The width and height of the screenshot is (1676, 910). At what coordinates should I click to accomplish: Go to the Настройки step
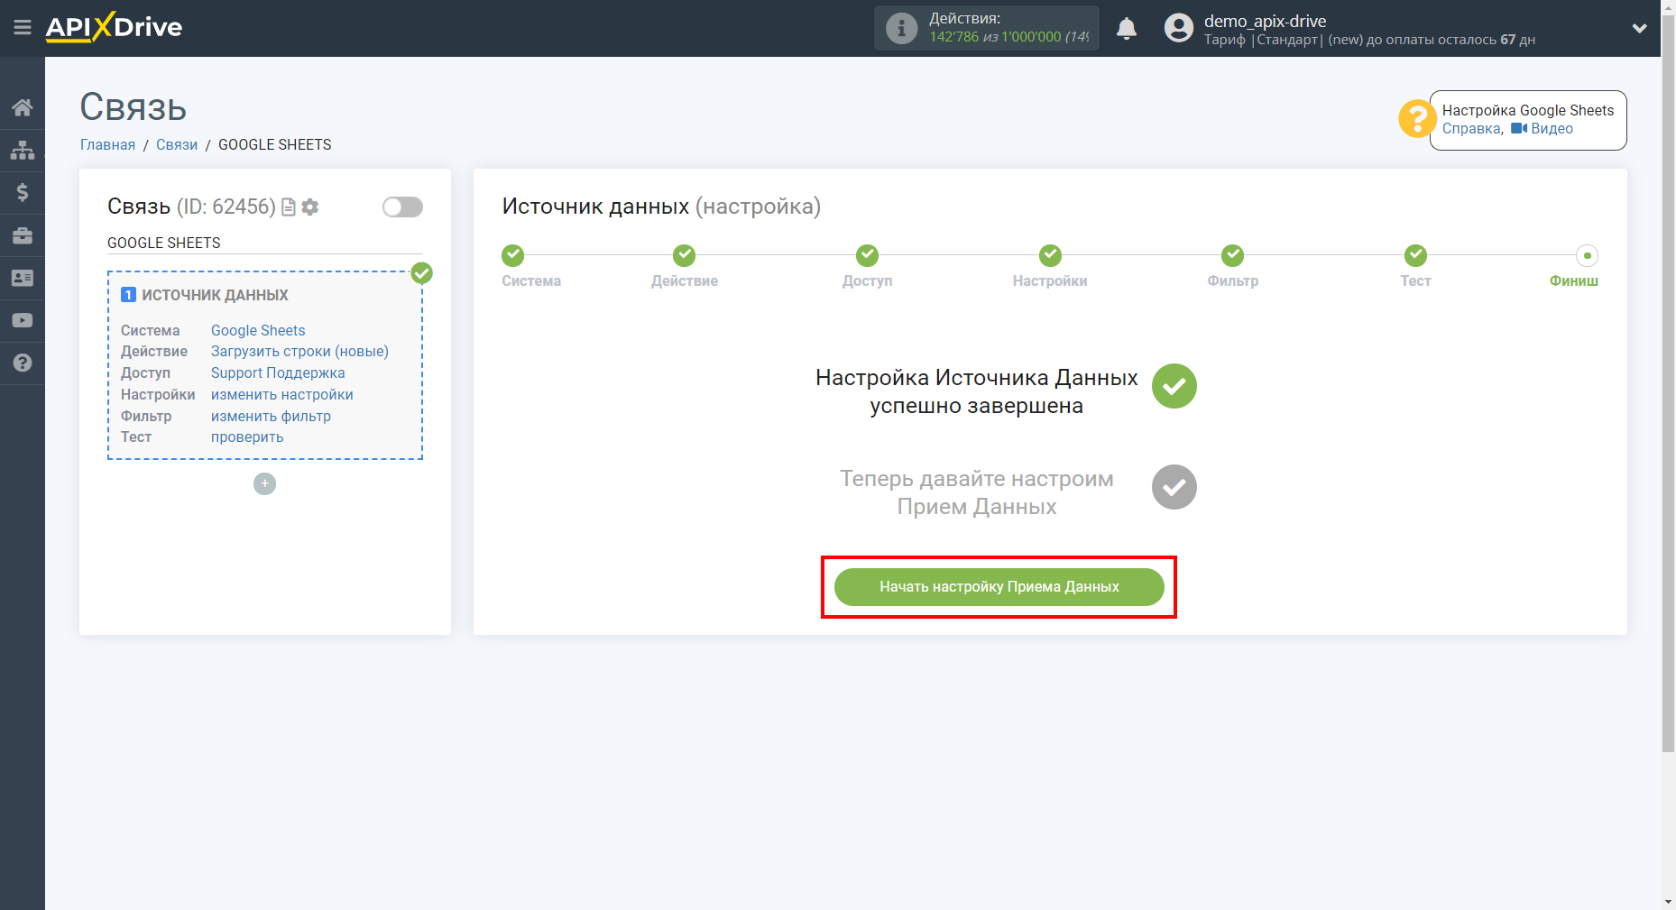[x=1050, y=255]
